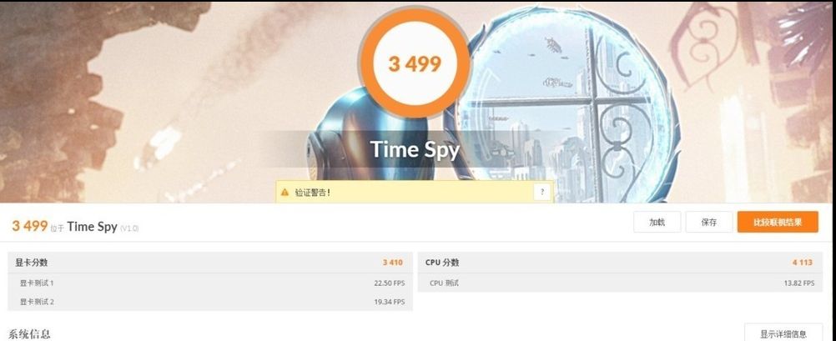Click the graphics score value 3 410
This screenshot has height=341, width=836.
point(392,263)
